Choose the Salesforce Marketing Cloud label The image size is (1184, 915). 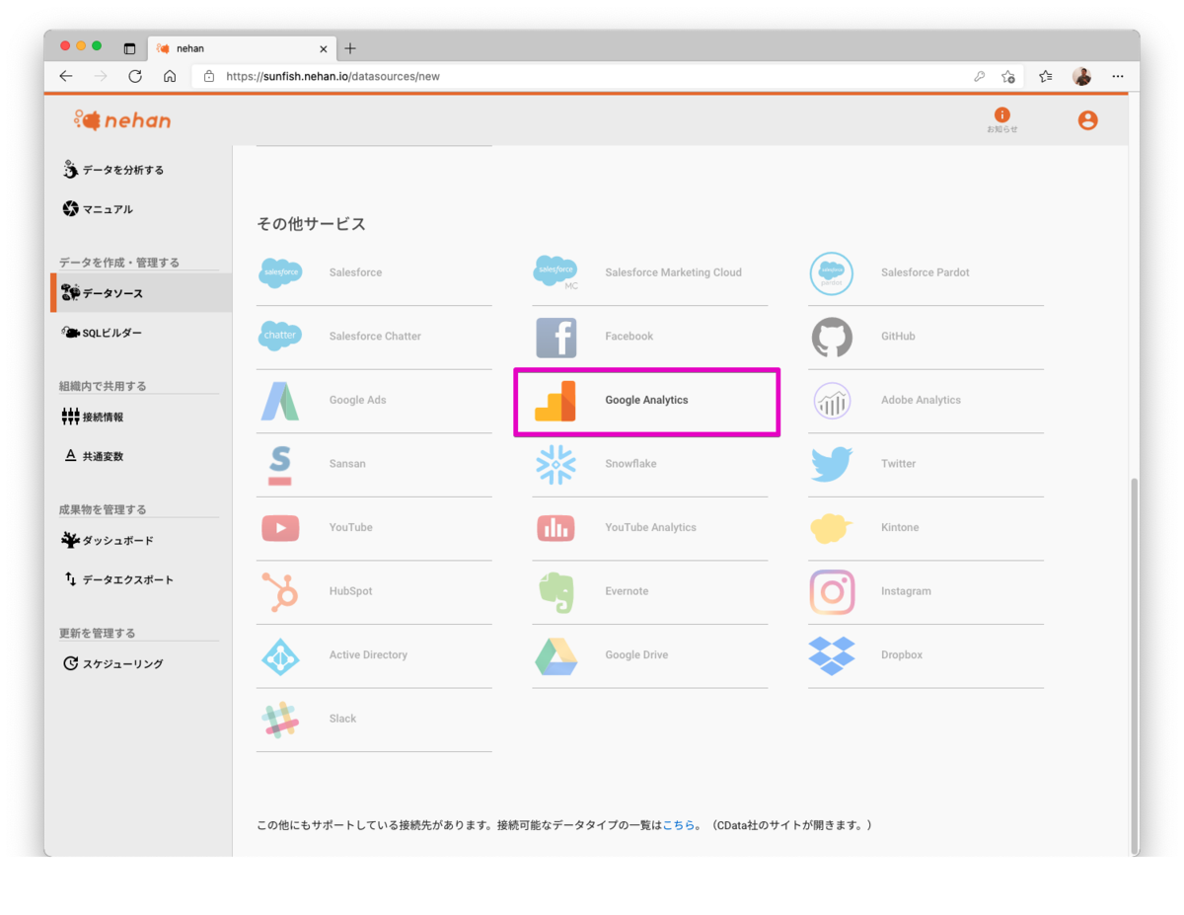(673, 272)
